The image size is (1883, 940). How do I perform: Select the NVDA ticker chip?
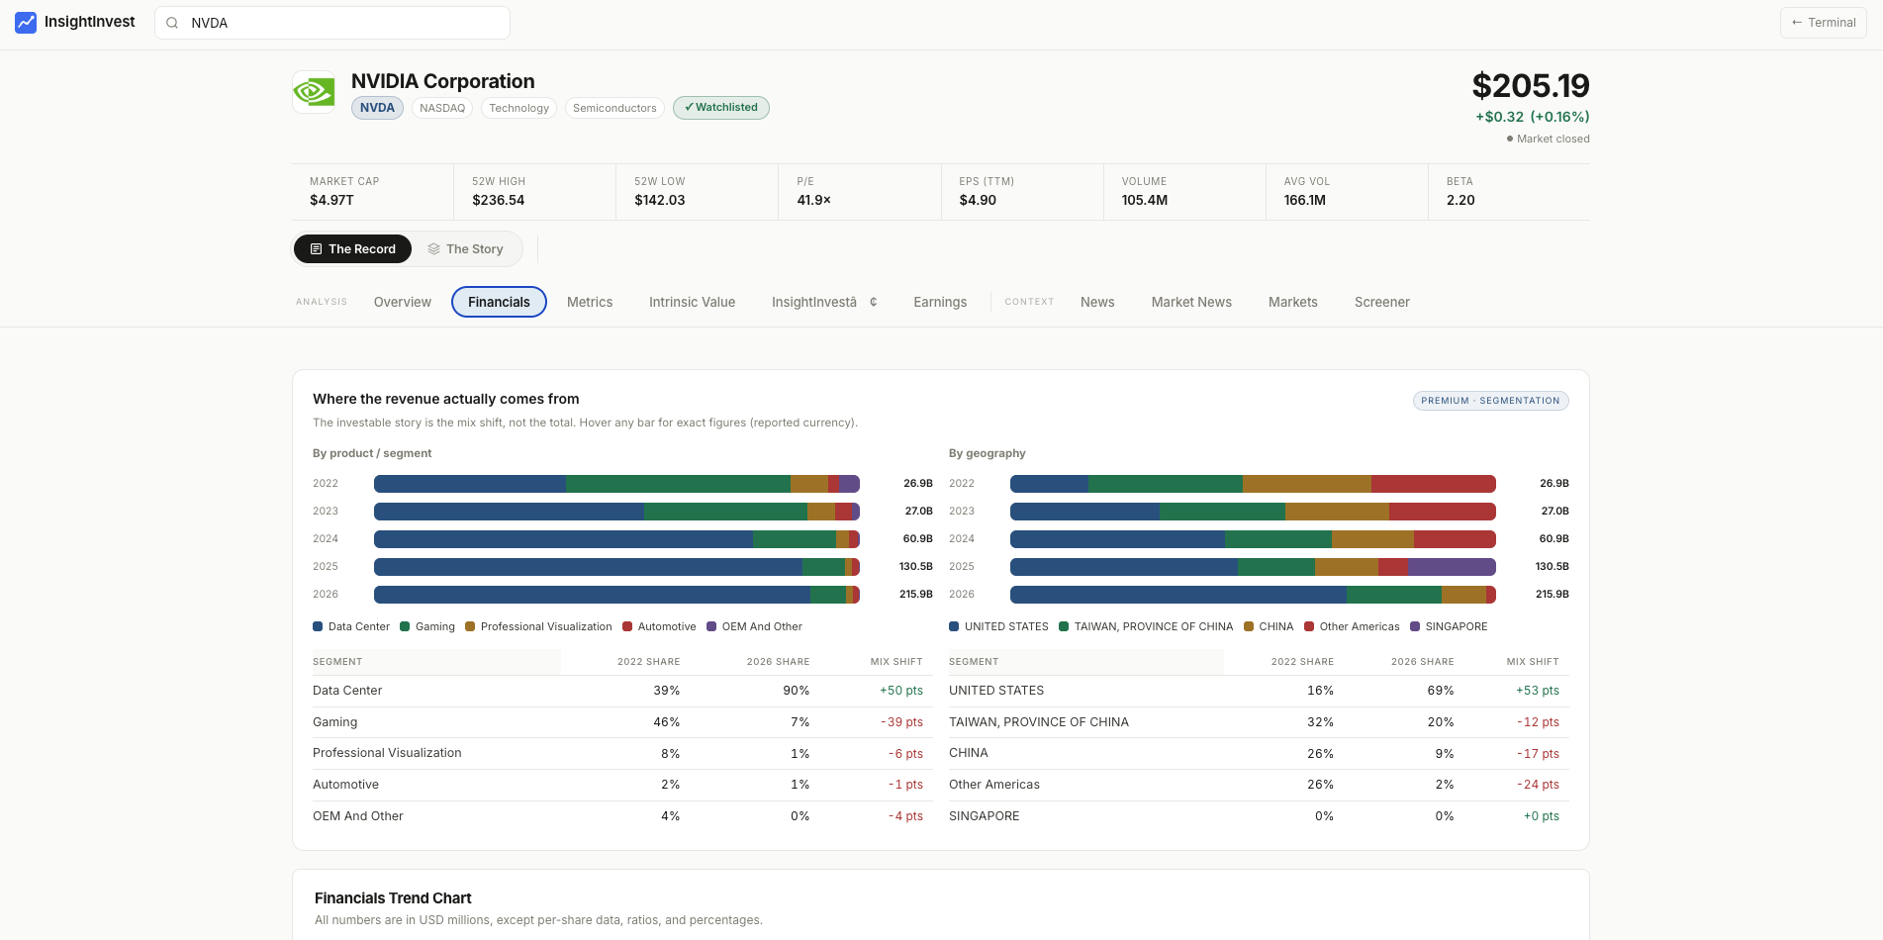[377, 108]
